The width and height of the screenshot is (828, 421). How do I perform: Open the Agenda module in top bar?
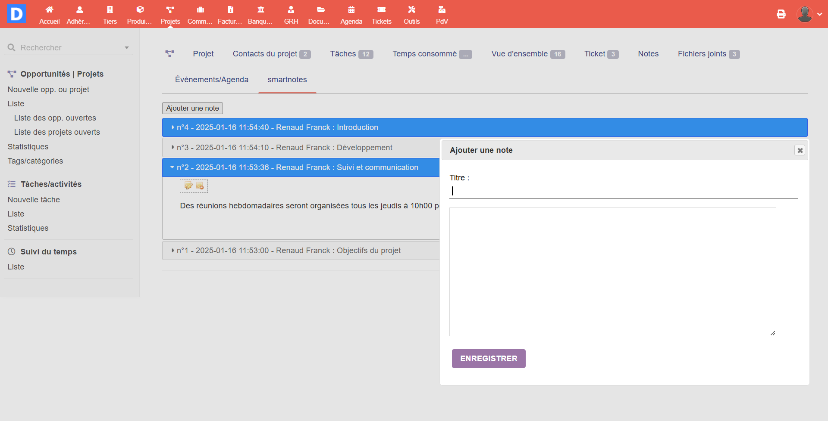pyautogui.click(x=351, y=15)
